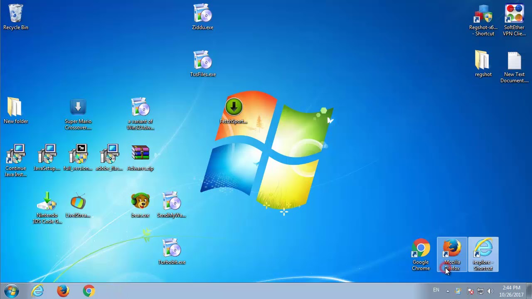The image size is (532, 299).
Task: Open the EN language bar selector
Action: (x=436, y=290)
